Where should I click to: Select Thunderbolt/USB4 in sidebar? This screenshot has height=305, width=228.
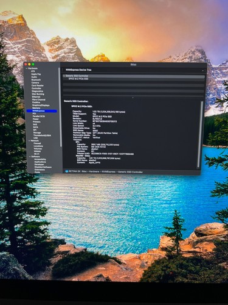pyautogui.click(x=42, y=135)
